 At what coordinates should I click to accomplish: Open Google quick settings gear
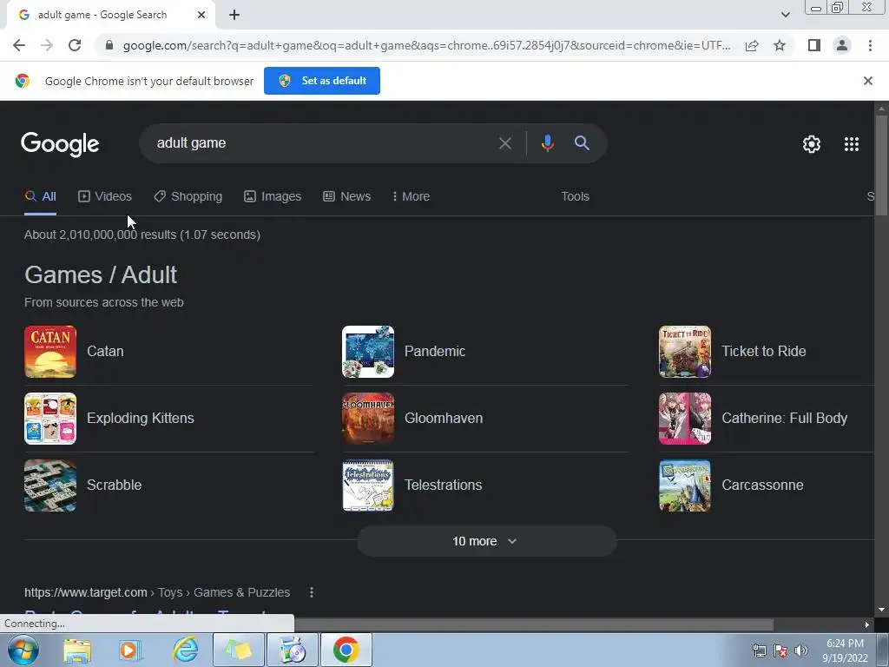pyautogui.click(x=812, y=144)
